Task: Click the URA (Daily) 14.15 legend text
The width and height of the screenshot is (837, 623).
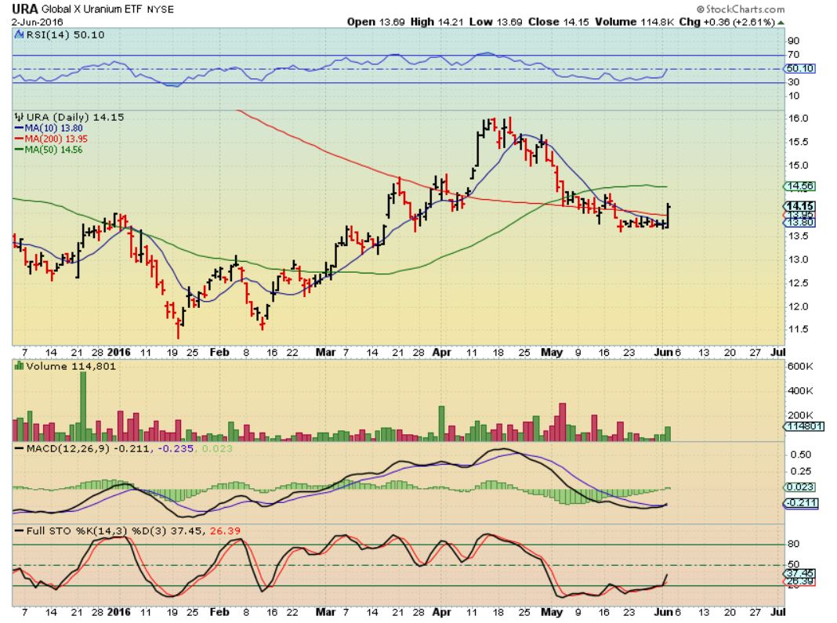Action: pos(74,117)
